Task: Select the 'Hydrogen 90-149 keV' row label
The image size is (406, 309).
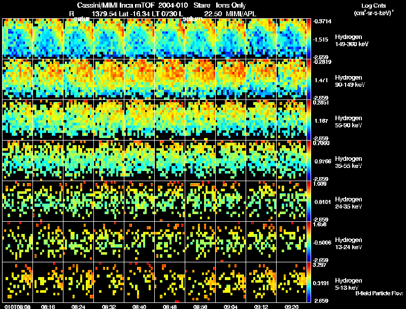Action: coord(350,81)
